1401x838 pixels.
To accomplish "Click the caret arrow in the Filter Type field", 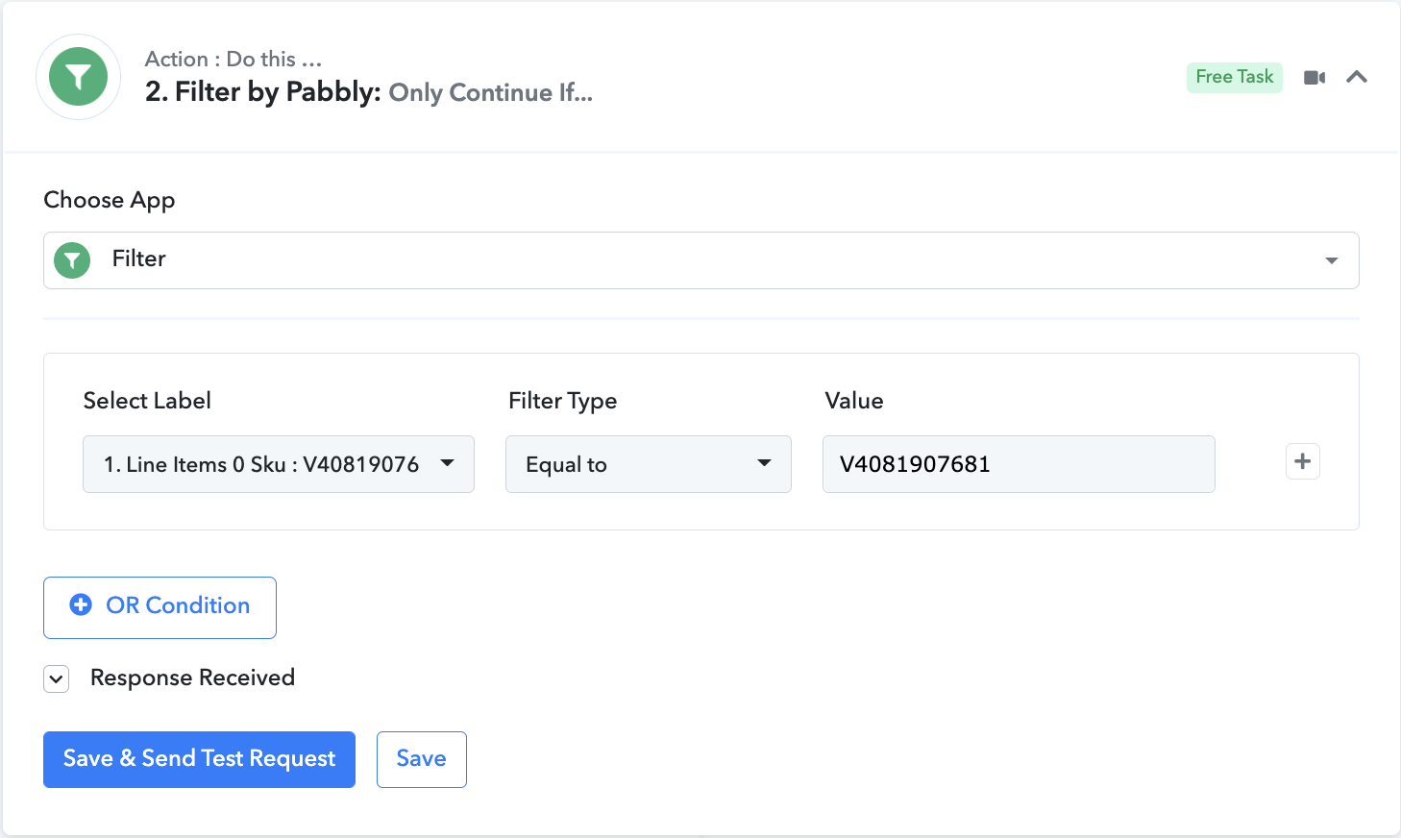I will pos(765,463).
